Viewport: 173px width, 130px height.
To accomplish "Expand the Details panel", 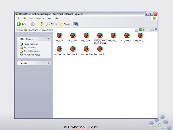I will coord(48,63).
